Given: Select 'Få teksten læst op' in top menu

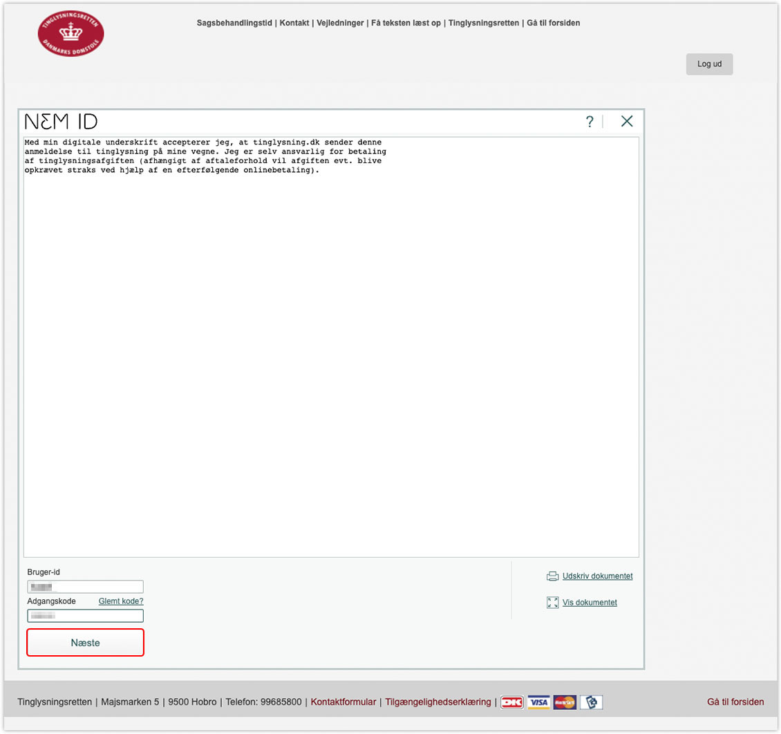Looking at the screenshot, I should 406,23.
